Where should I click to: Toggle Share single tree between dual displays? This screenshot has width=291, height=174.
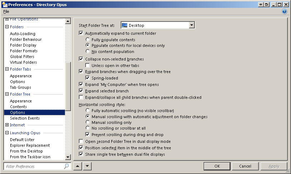(81, 154)
